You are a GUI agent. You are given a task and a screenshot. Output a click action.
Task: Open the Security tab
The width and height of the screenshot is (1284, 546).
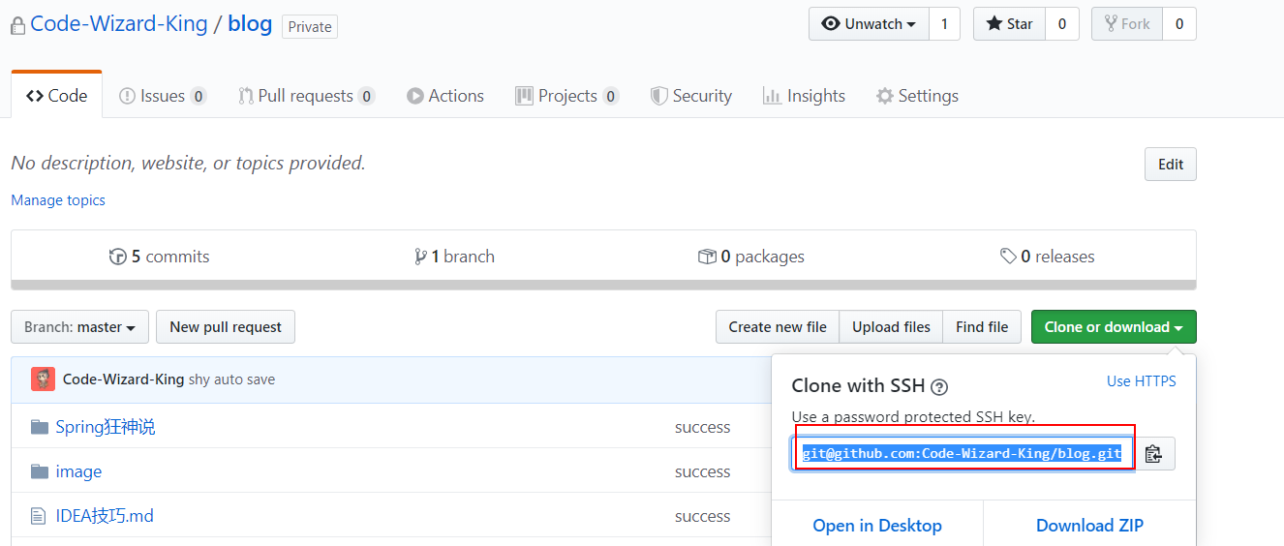pos(691,96)
